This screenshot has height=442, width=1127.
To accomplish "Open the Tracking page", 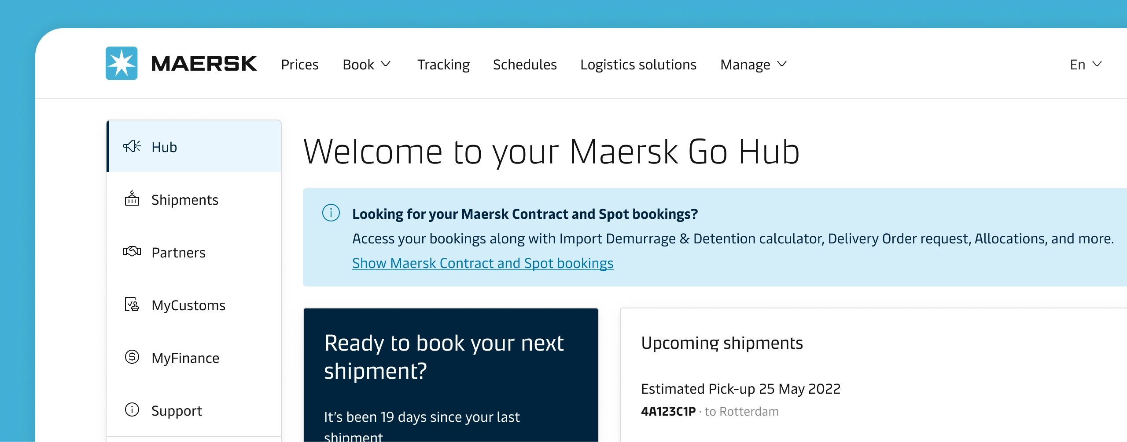I will (443, 64).
